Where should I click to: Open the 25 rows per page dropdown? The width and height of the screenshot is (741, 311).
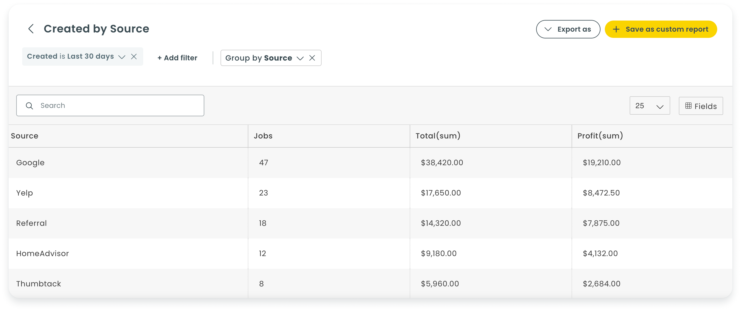coord(650,106)
